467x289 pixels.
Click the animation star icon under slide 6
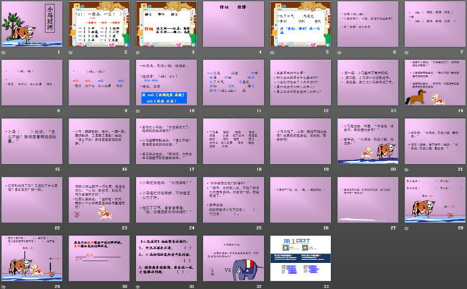pos(340,52)
